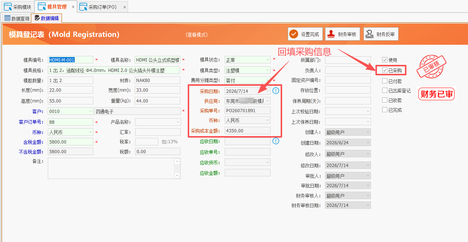Image resolution: width=468 pixels, height=242 pixels.
Task: Click the 汇率 input field
Action: (157, 132)
